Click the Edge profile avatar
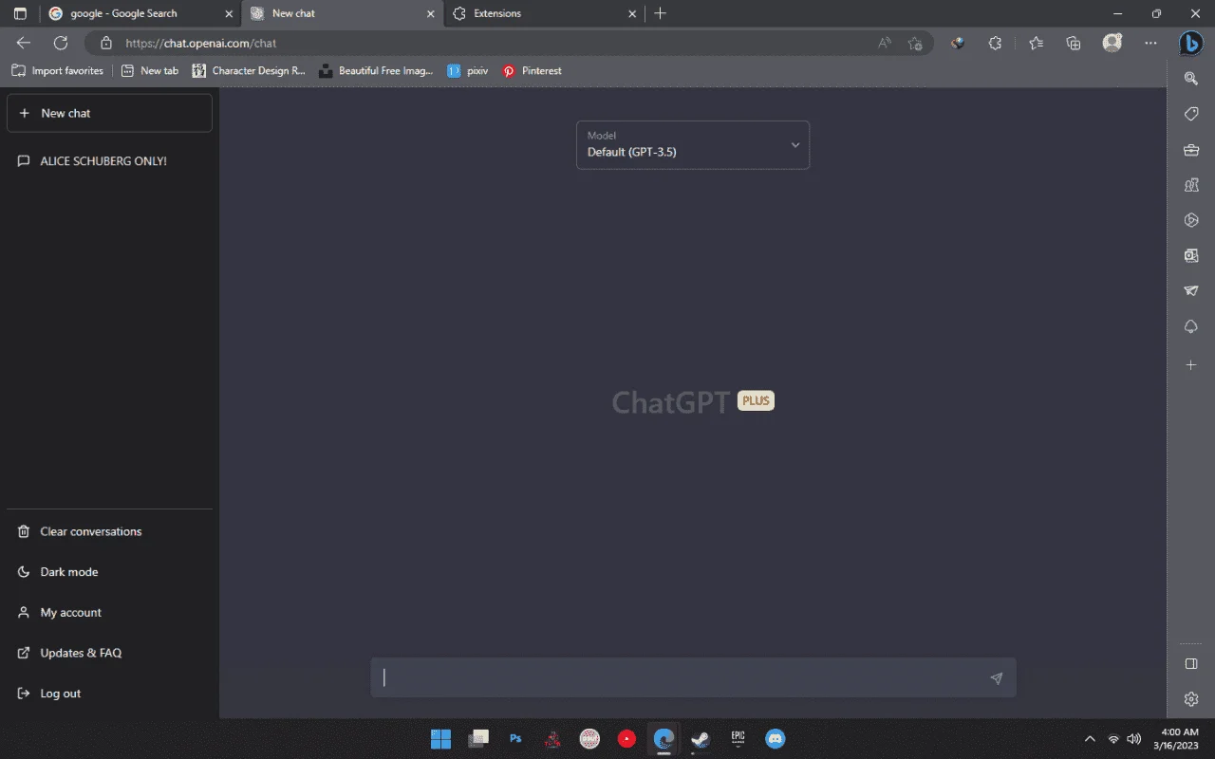1215x759 pixels. (1112, 43)
